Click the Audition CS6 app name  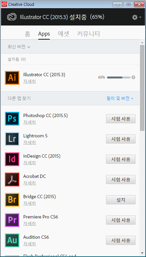tap(36, 237)
